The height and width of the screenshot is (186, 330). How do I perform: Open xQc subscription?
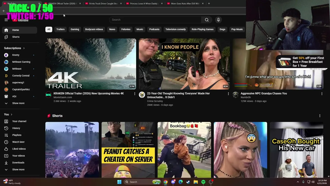(20, 96)
